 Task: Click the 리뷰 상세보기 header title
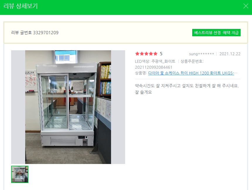21,6
